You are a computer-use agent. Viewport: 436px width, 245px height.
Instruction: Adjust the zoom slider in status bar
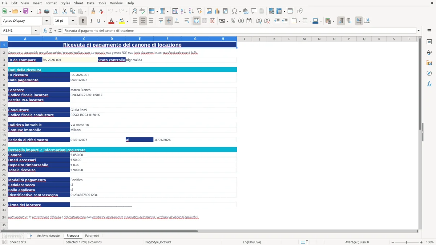coord(407,242)
